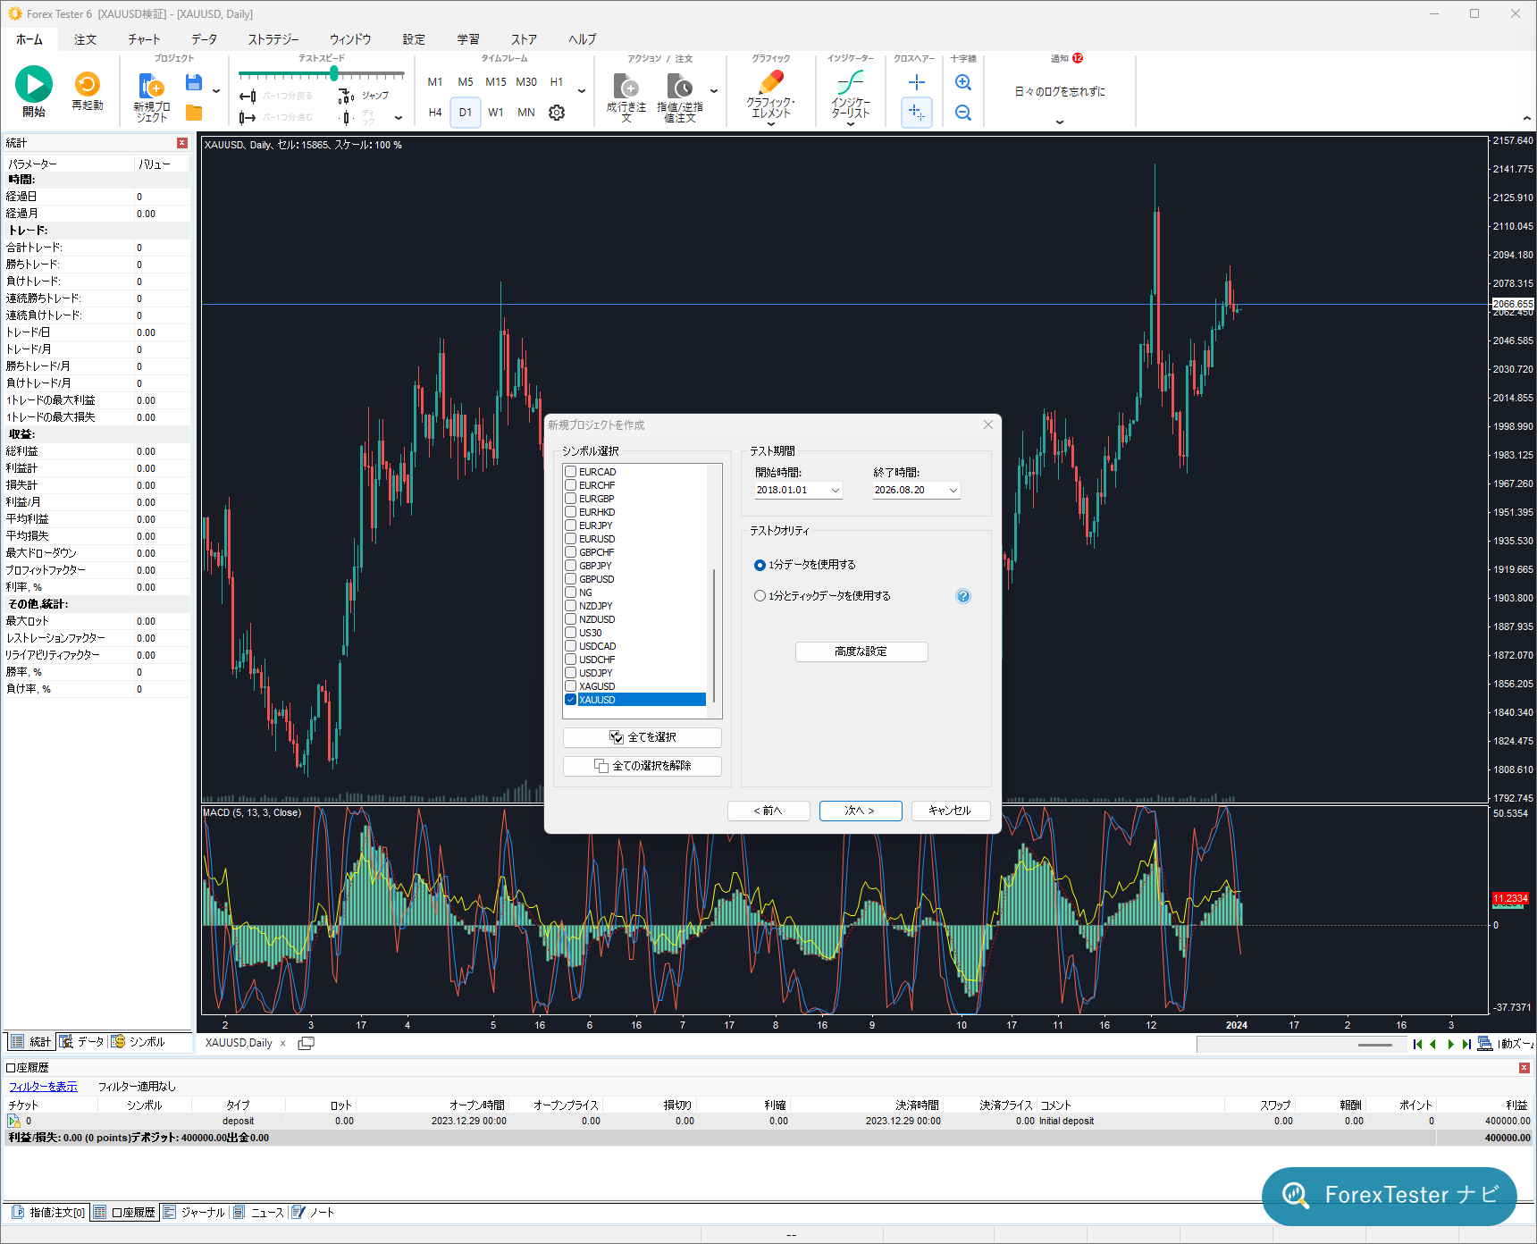Screen dimensions: 1537x1244
Task: Click the symbol list vertical scrollbar
Action: tap(714, 635)
